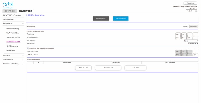Click the RBR50 device name text
201x103 pixels.
185,27
